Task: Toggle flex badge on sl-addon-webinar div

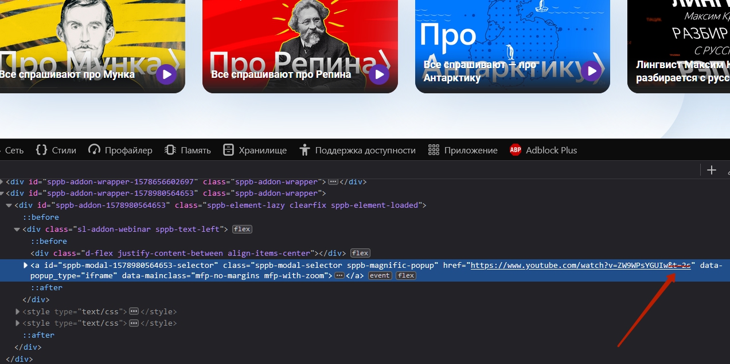Action: click(x=241, y=230)
